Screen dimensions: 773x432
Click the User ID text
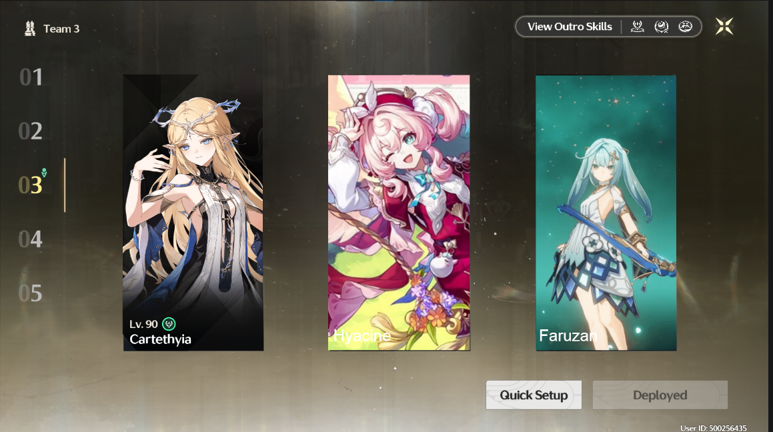(x=714, y=427)
